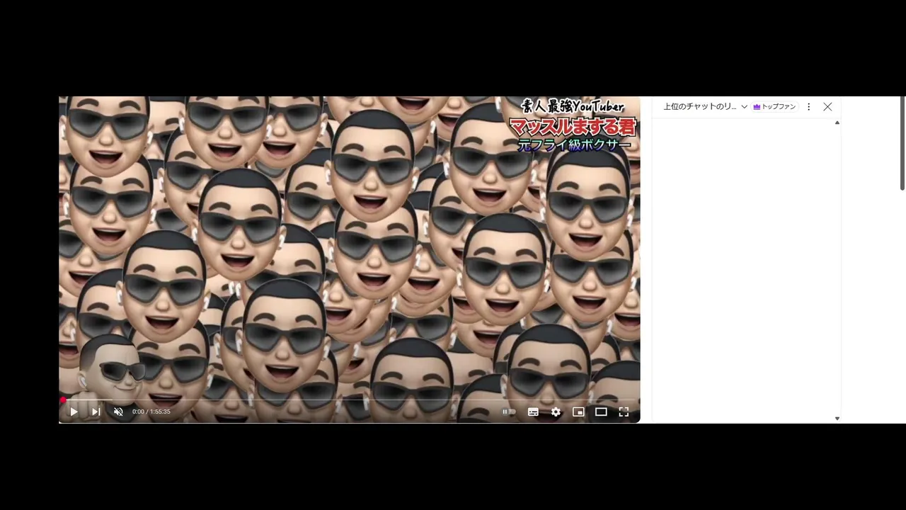Close the chat replay panel
The height and width of the screenshot is (510, 906).
(827, 107)
